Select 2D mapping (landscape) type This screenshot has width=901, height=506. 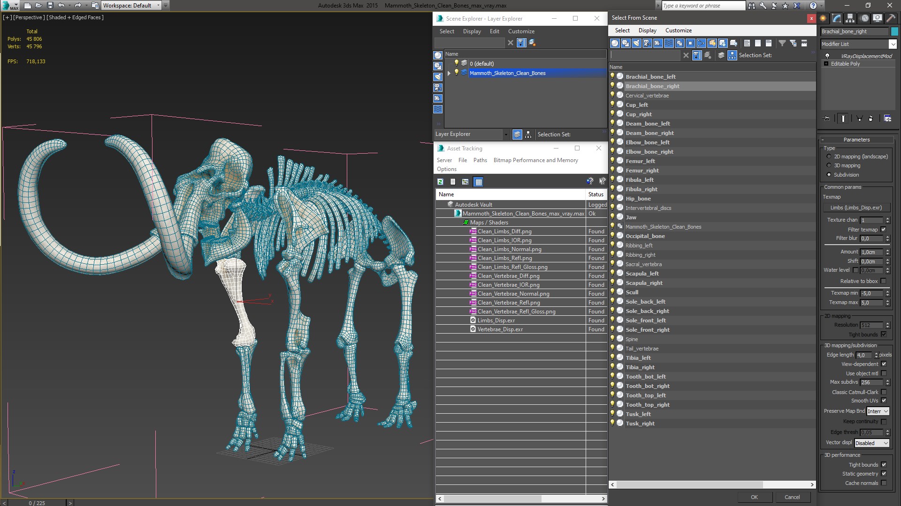point(829,156)
